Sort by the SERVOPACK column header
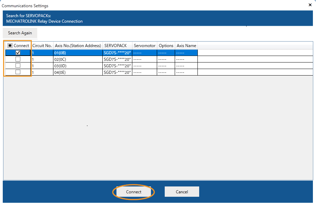Screen dimensions: 316x205 pos(115,46)
